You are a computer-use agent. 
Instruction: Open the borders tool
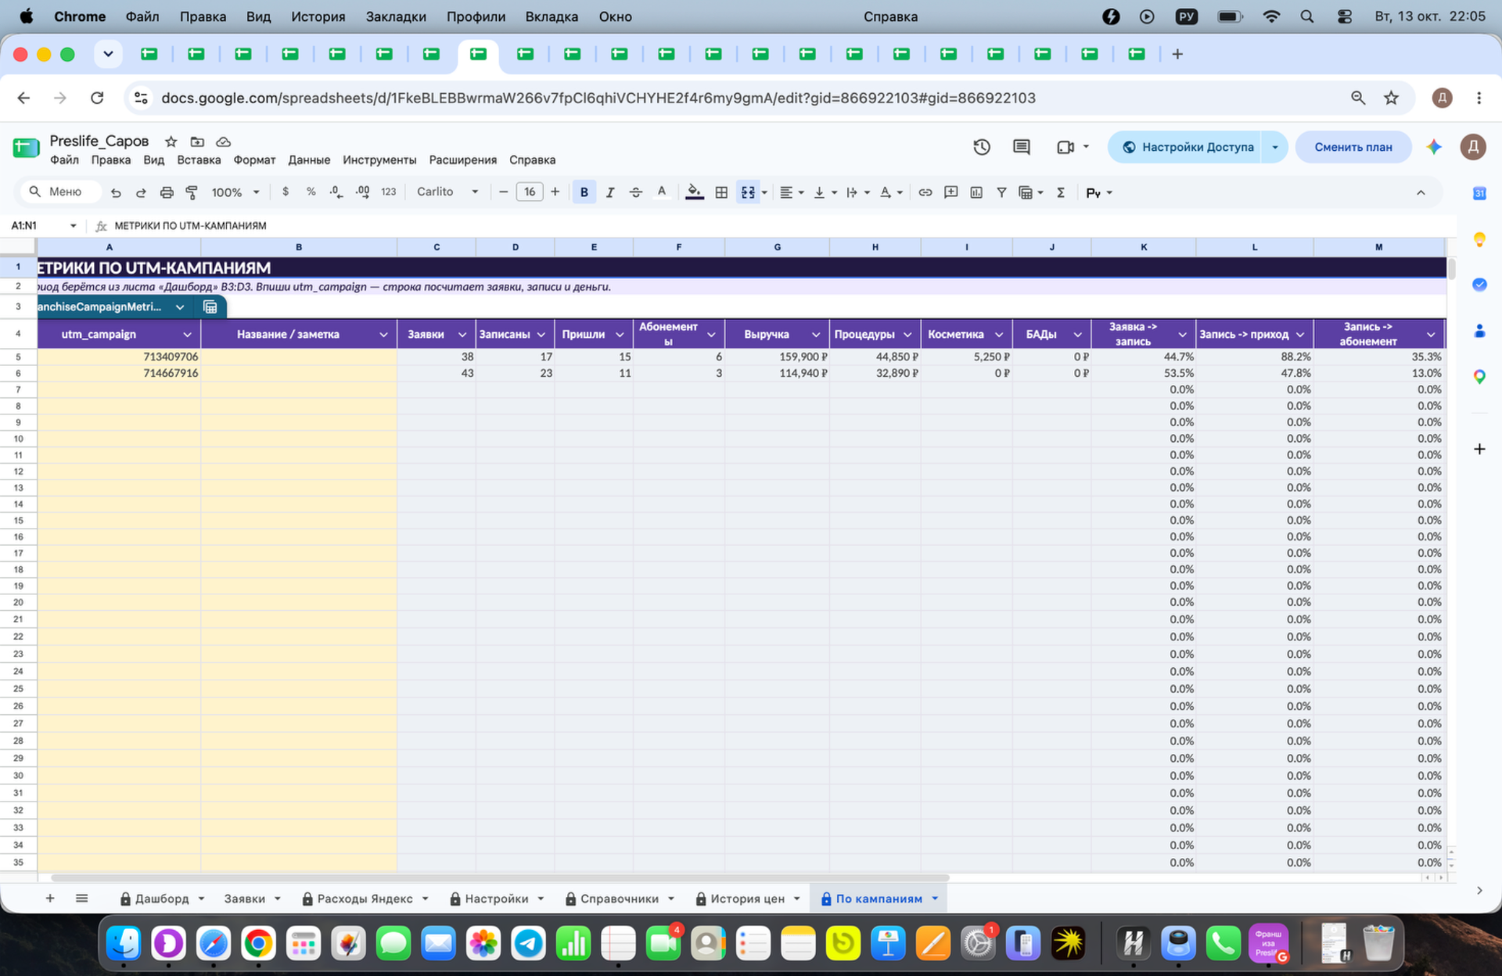[x=721, y=192]
